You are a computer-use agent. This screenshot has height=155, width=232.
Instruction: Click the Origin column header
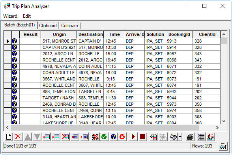[x=59, y=34]
